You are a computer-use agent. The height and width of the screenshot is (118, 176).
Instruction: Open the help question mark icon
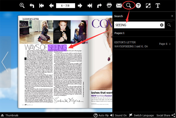point(138,5)
